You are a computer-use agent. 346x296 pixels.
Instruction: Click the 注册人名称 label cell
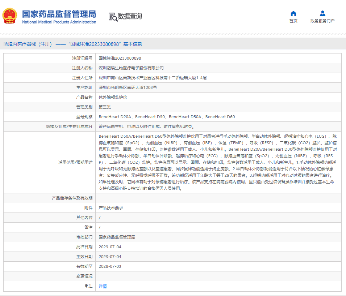pyautogui.click(x=49, y=68)
